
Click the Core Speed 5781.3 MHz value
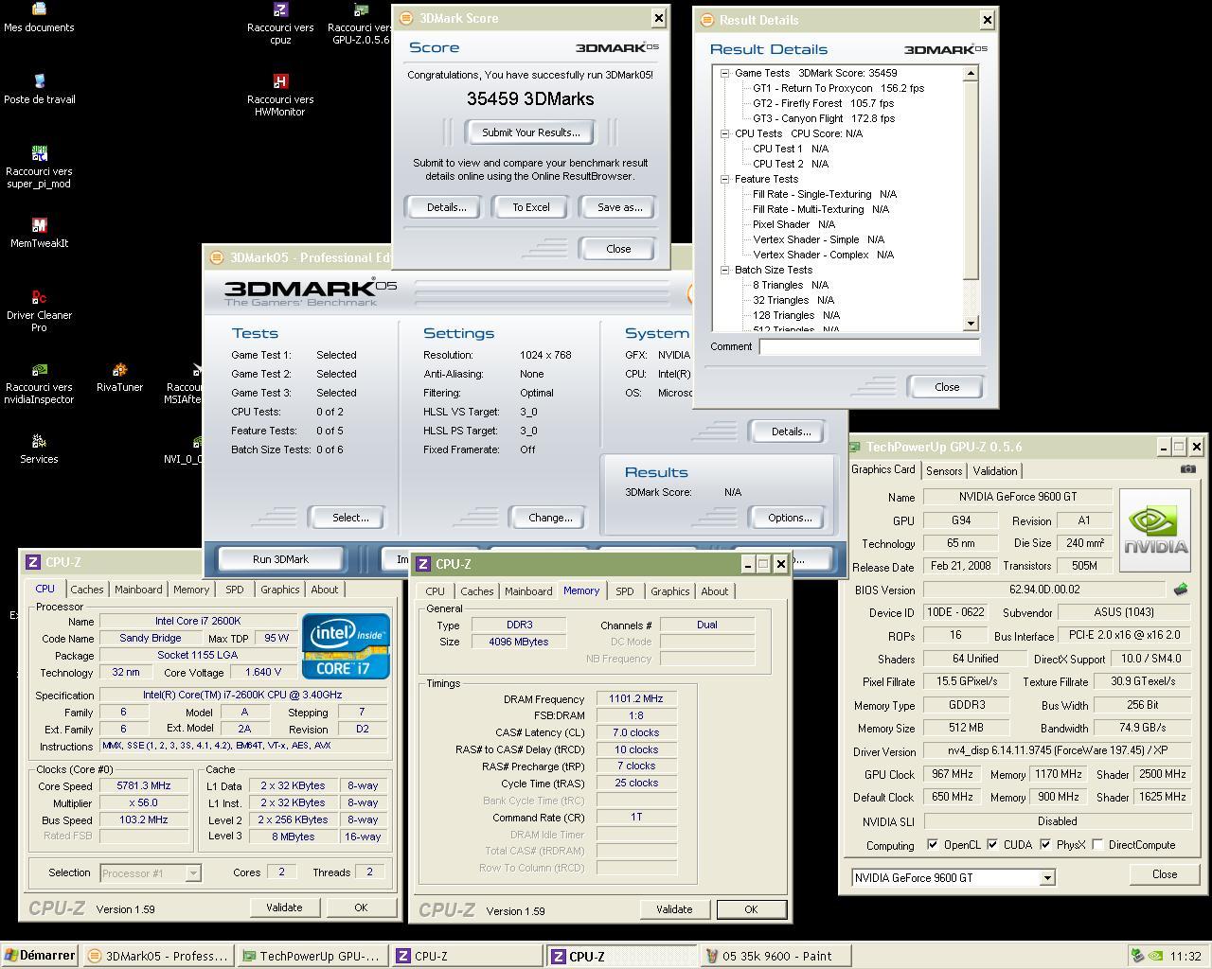coord(144,785)
